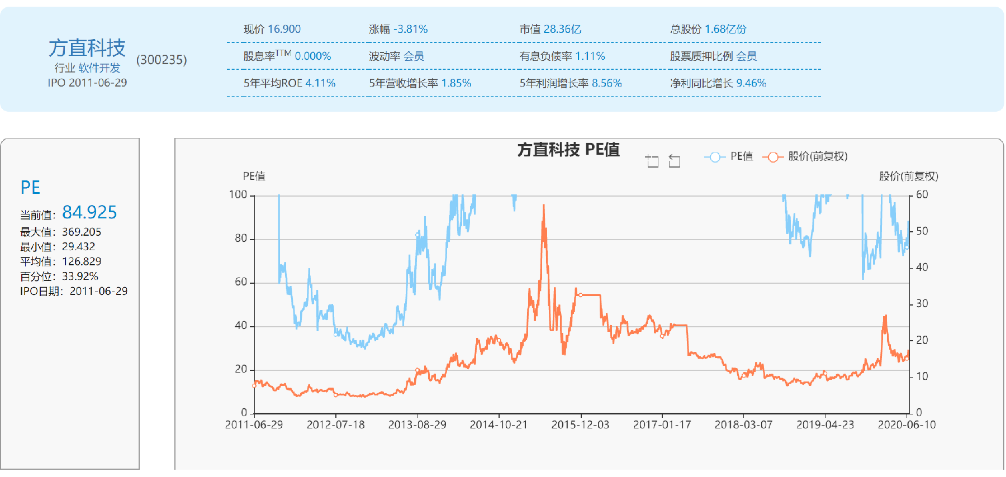Click the 2019-04-23 x-axis date label
The height and width of the screenshot is (477, 1006).
coord(825,425)
